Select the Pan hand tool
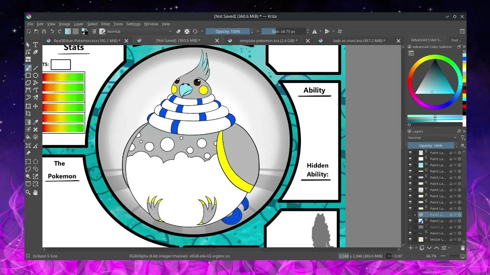The height and width of the screenshot is (275, 490). [x=36, y=192]
